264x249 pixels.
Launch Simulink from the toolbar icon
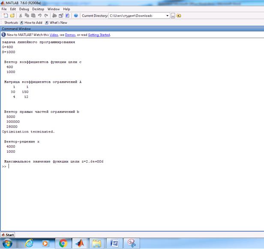click(x=54, y=15)
